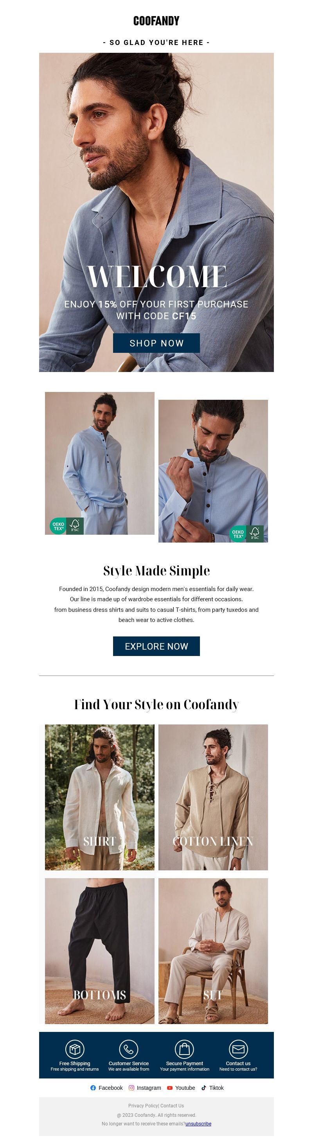Open the SET category image

[213, 951]
